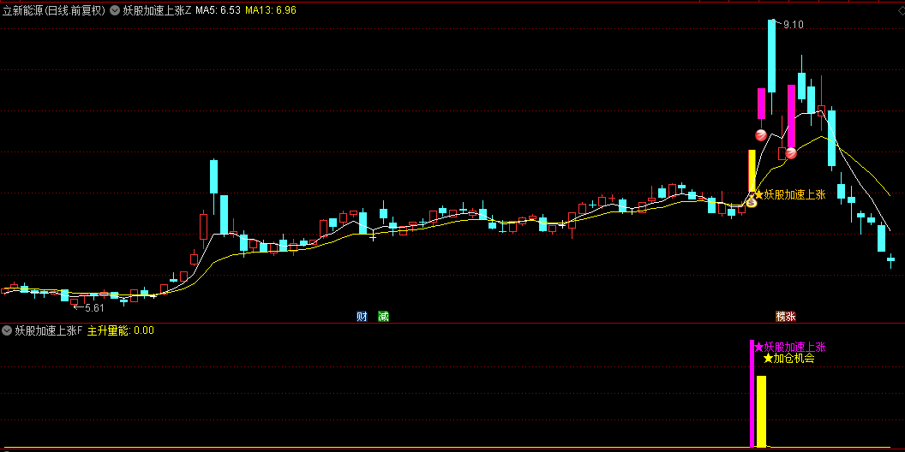This screenshot has width=905, height=452.
Task: Click the gold coin signal icon below yellow candle
Action: [x=752, y=202]
